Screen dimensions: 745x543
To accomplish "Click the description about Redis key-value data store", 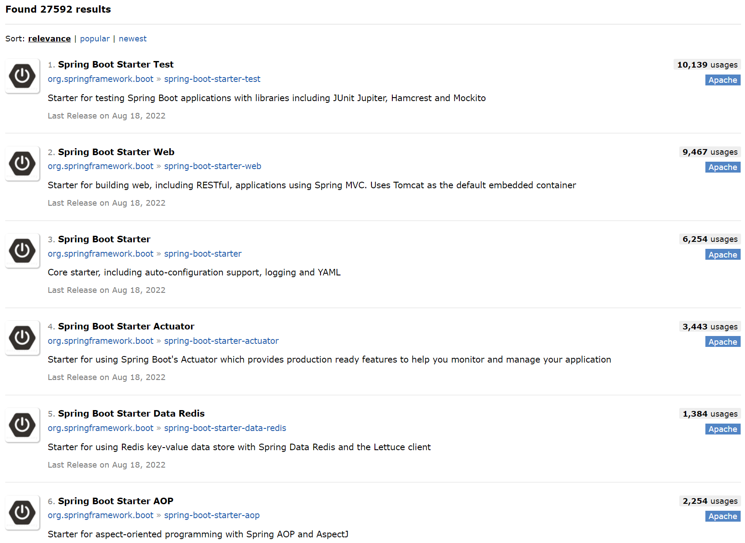I will pos(239,447).
